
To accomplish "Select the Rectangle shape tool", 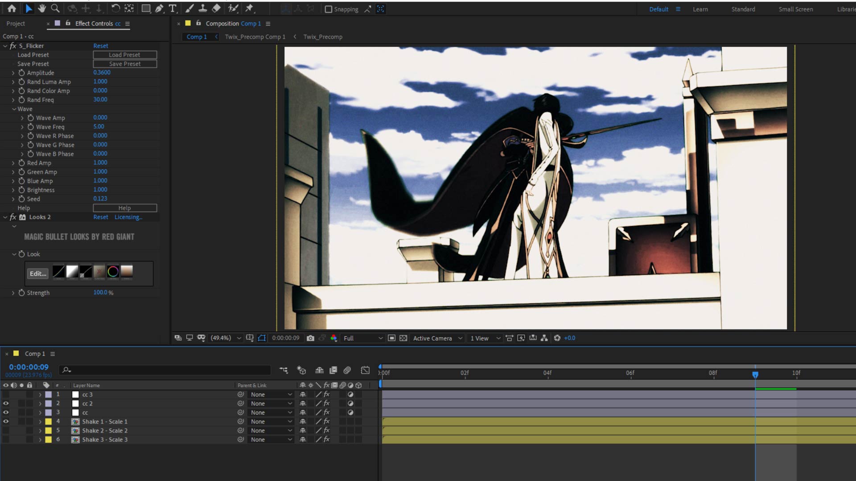I will click(146, 8).
